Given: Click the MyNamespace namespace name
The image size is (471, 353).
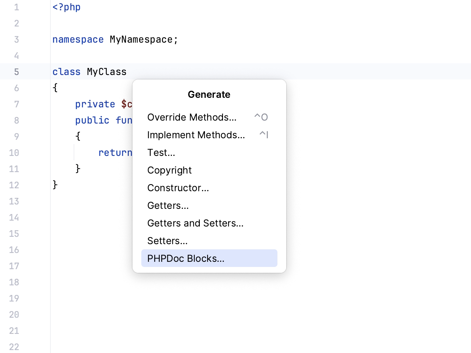Looking at the screenshot, I should pyautogui.click(x=142, y=39).
